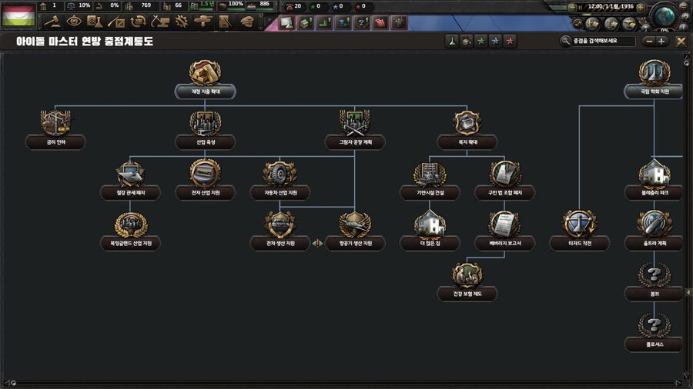
Task: Click the hidden 봄브 question mark focus
Action: [x=654, y=274]
